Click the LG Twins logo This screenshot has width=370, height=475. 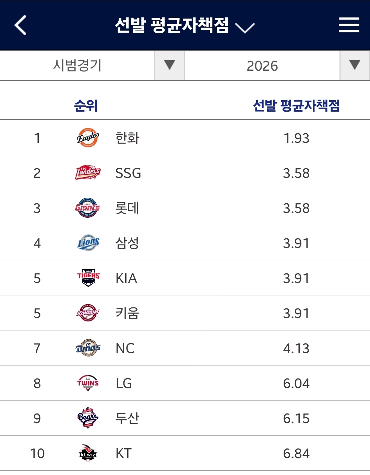[x=88, y=383]
